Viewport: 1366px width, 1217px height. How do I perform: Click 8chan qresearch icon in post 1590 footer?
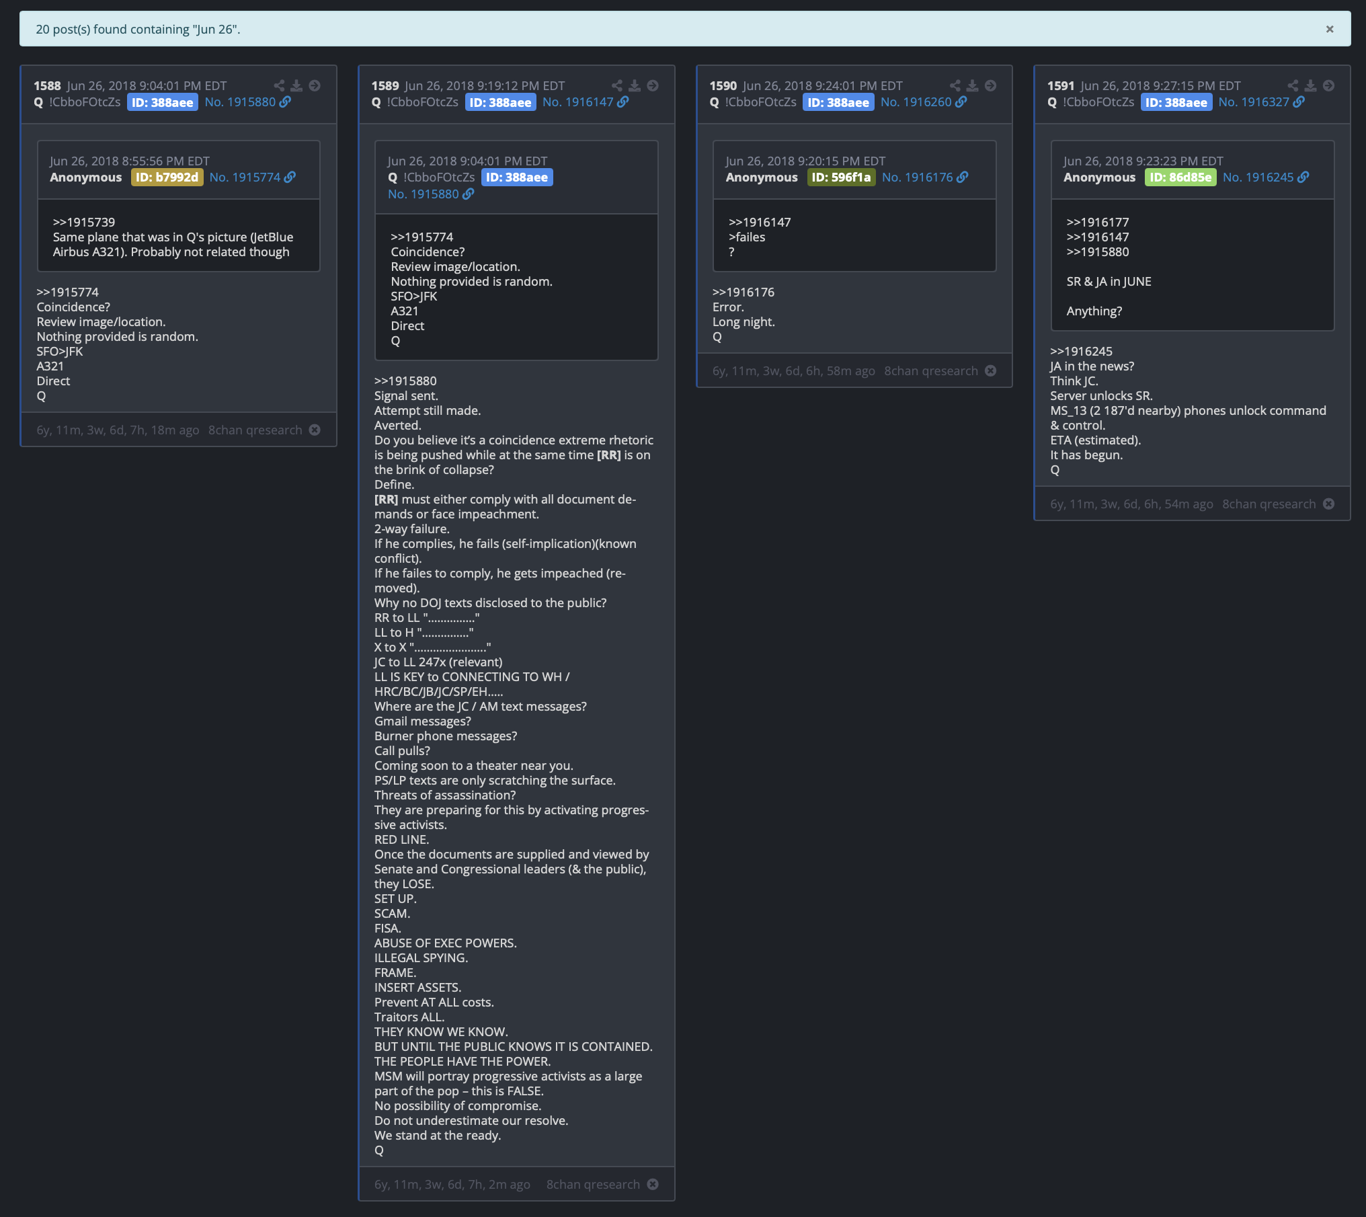990,370
